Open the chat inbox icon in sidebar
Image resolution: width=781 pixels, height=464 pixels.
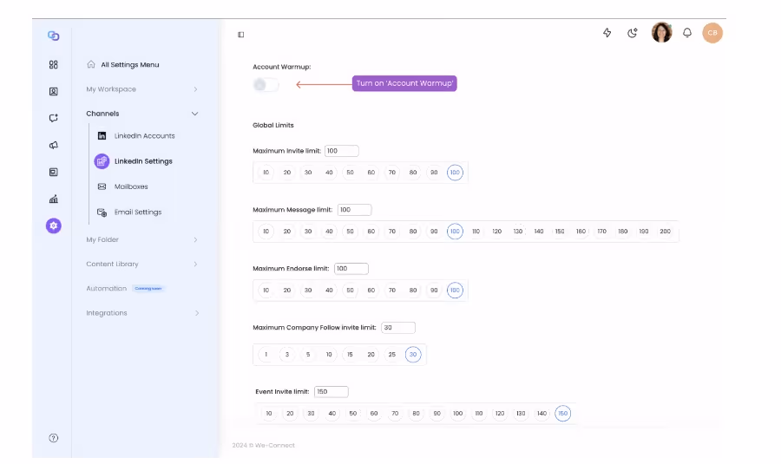pos(53,118)
